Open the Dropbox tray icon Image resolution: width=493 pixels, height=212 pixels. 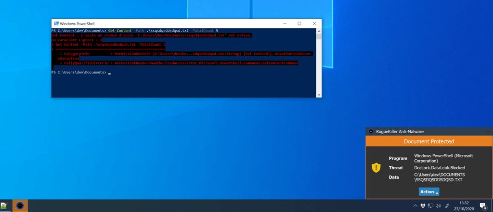423,205
